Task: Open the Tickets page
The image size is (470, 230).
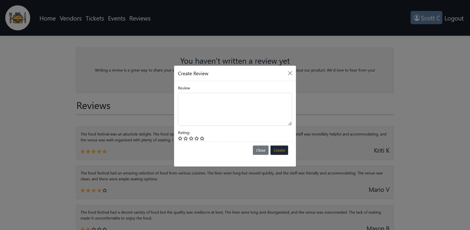Action: [94, 18]
